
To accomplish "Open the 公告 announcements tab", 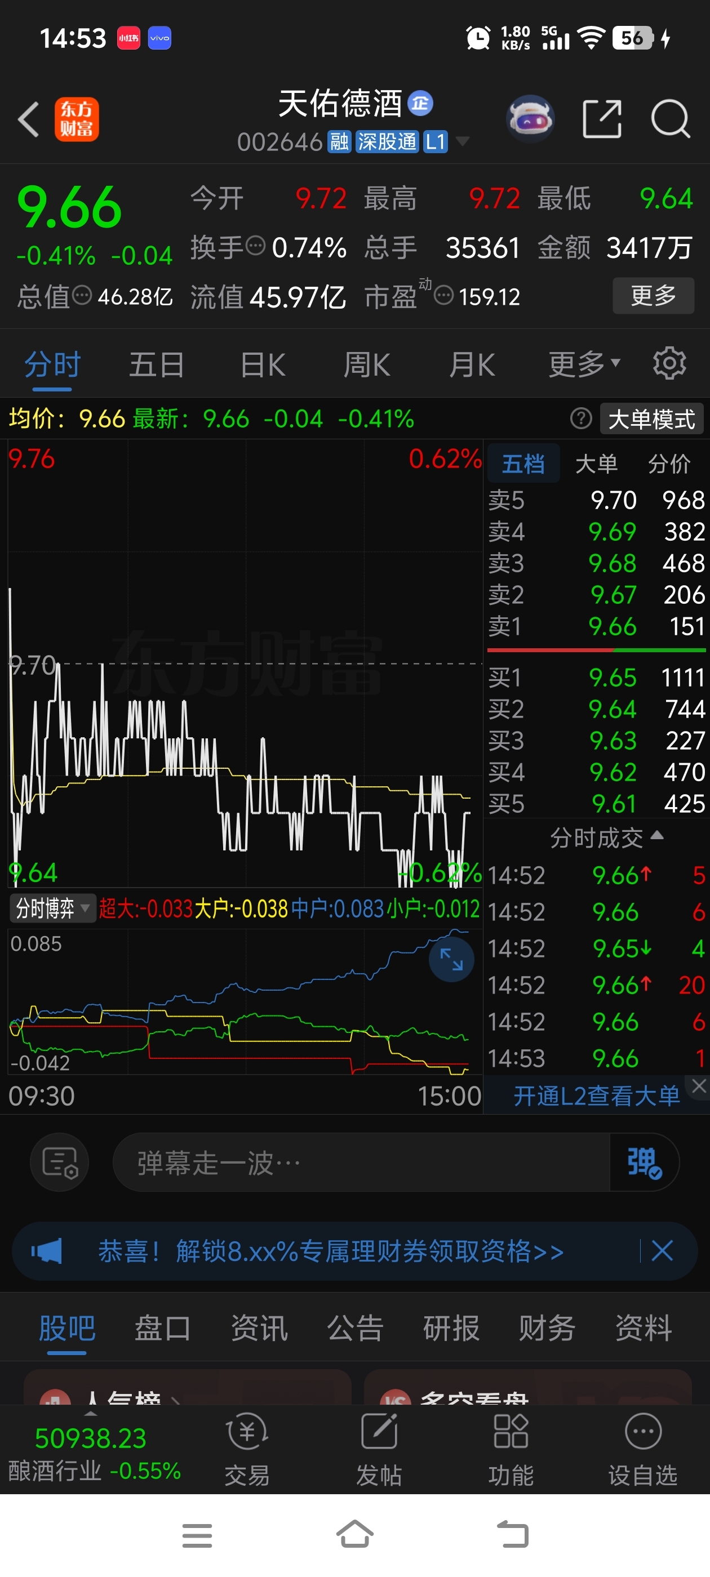I will point(356,1328).
